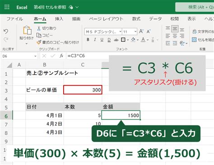Apply cell Borders icon
The image size is (214, 165).
click(123, 40)
